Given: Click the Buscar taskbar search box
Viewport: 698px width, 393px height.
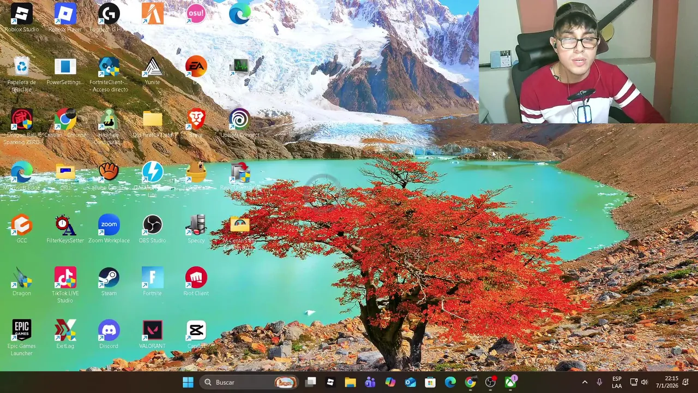Looking at the screenshot, I should click(250, 382).
